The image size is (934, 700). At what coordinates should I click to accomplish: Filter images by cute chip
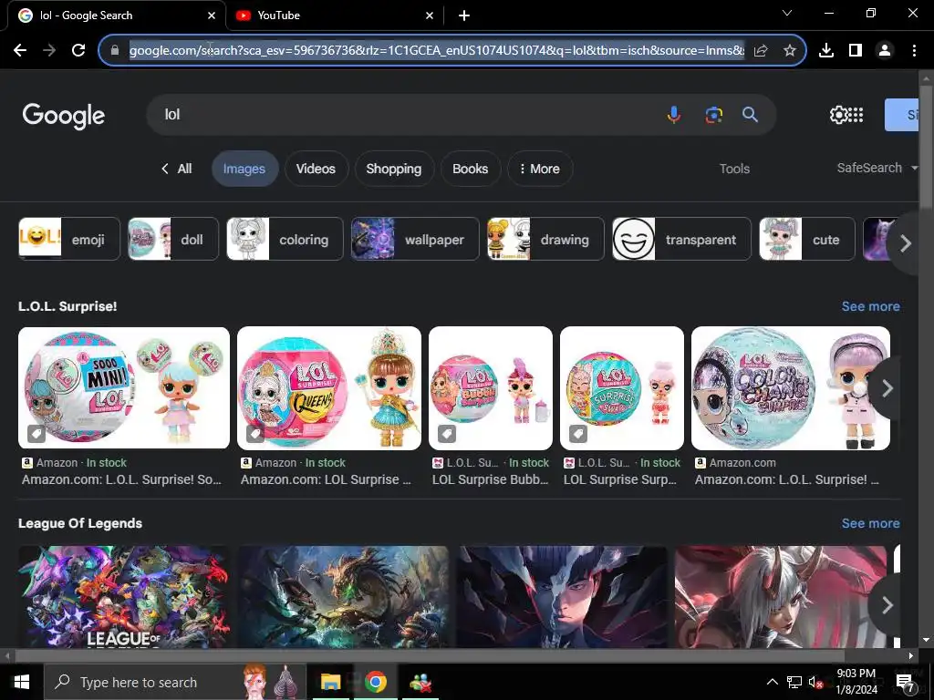[x=807, y=240]
